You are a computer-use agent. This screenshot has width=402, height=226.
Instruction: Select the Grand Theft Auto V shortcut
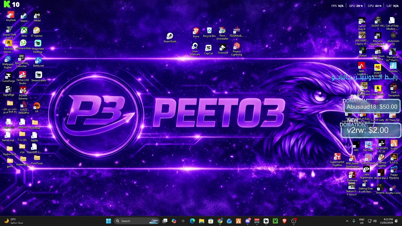pos(9,33)
